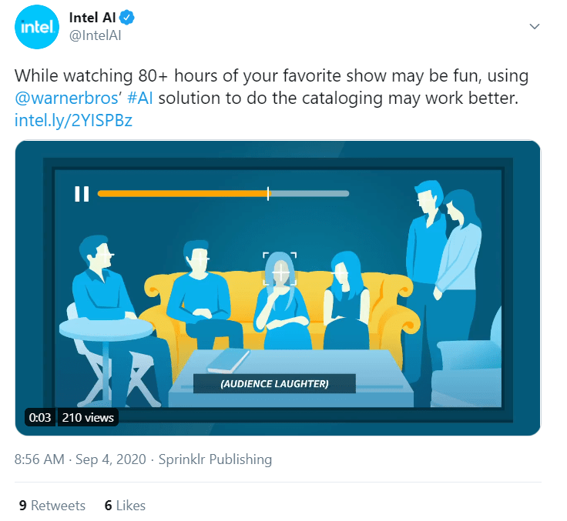Click the Intel logo profile avatar
This screenshot has height=521, width=567.
pos(36,27)
